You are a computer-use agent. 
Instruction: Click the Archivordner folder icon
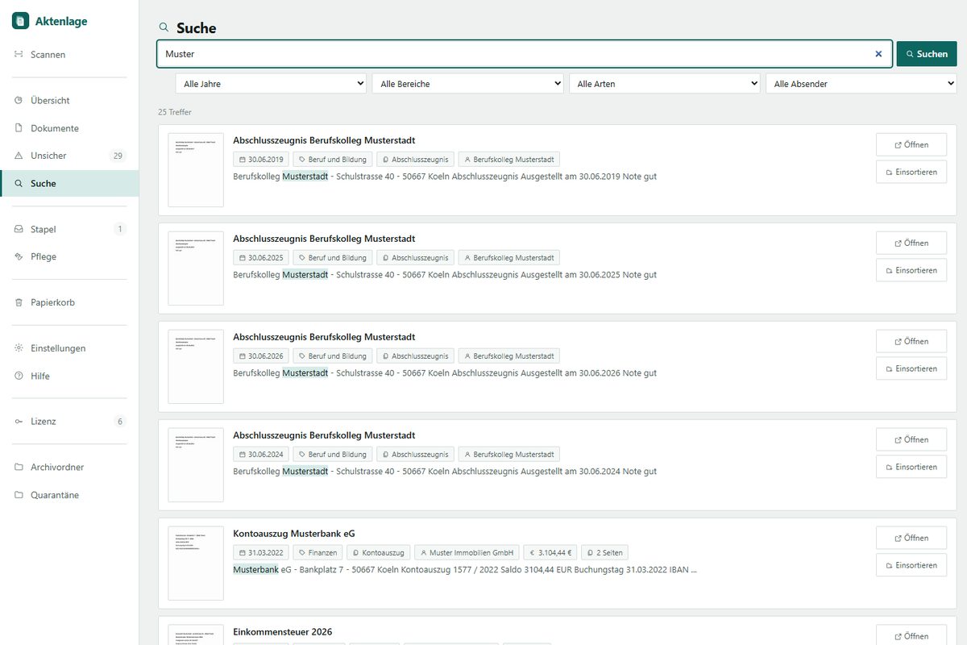click(x=19, y=468)
